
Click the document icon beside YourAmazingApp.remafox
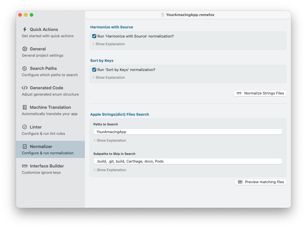click(x=162, y=15)
